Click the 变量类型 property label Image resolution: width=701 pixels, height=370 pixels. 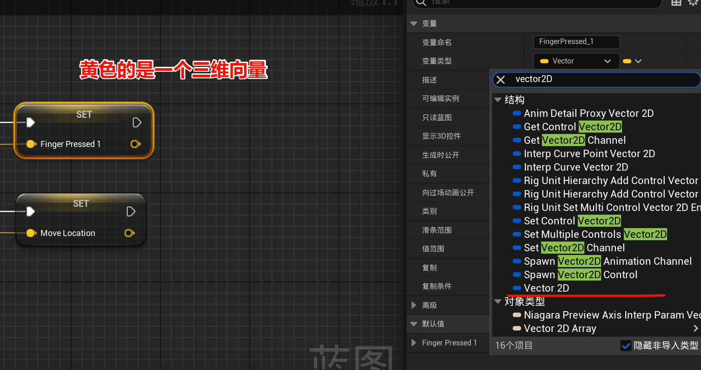coord(436,61)
